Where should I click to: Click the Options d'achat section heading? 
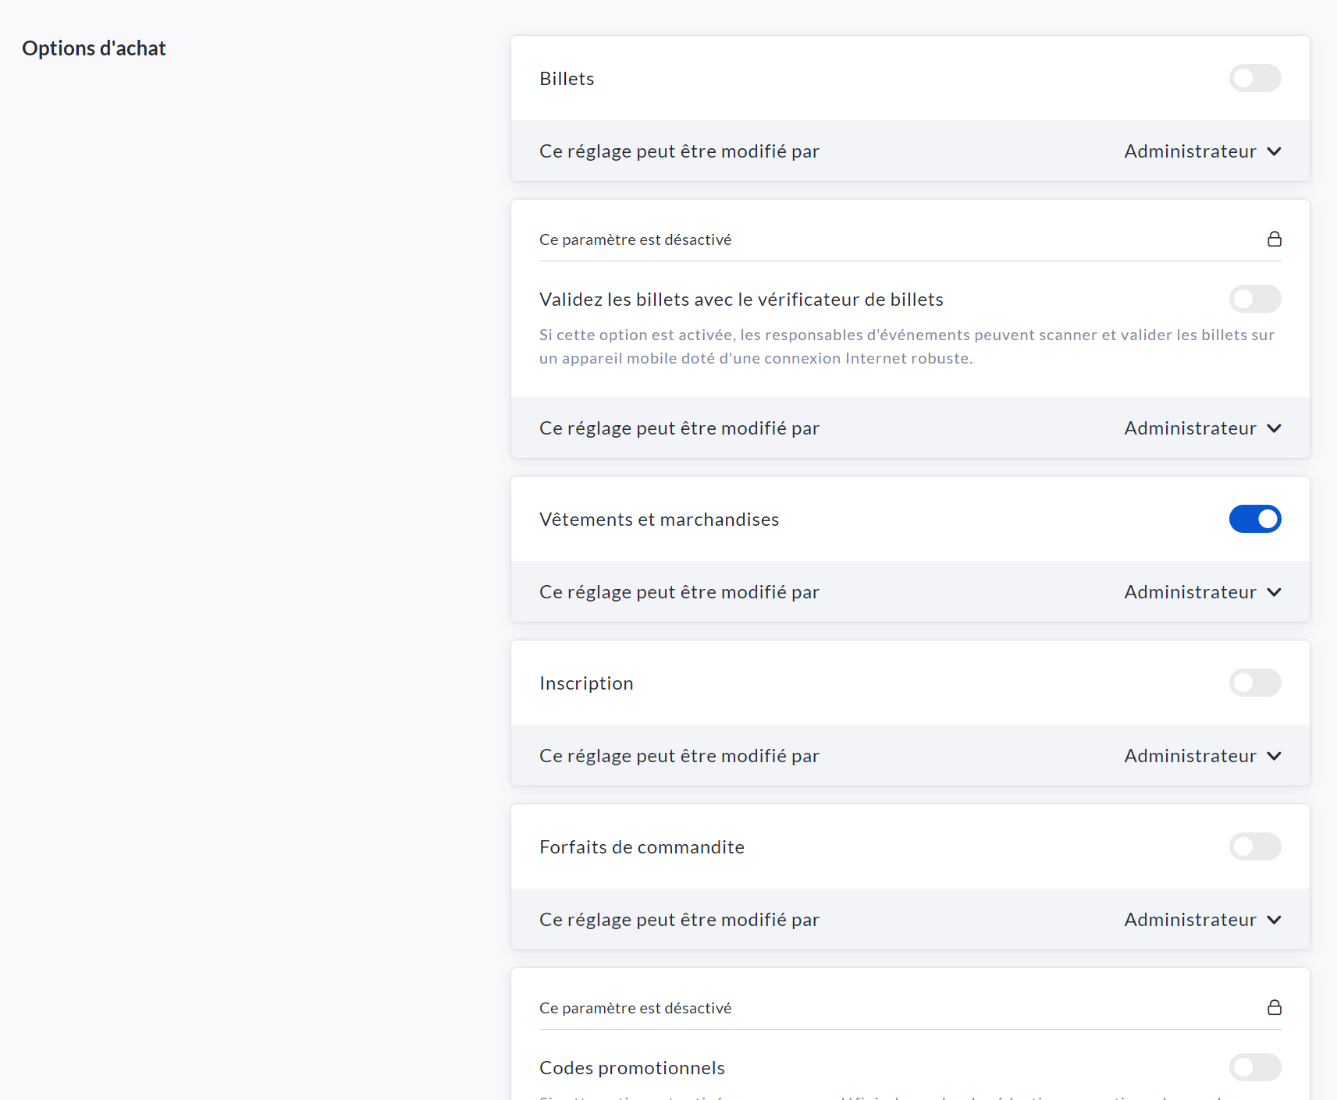94,48
